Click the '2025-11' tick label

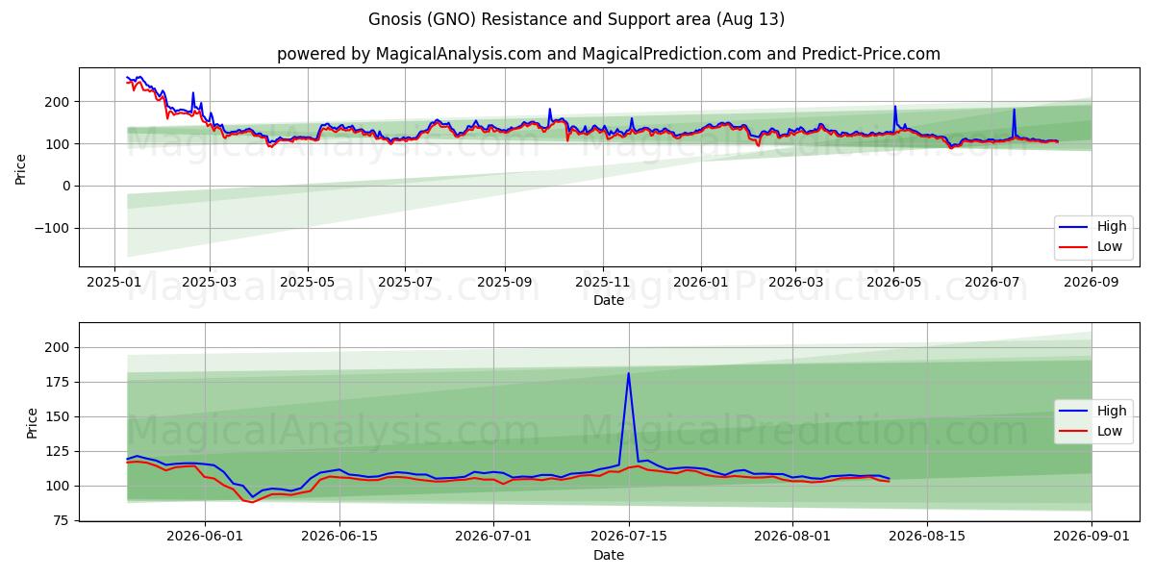(603, 283)
